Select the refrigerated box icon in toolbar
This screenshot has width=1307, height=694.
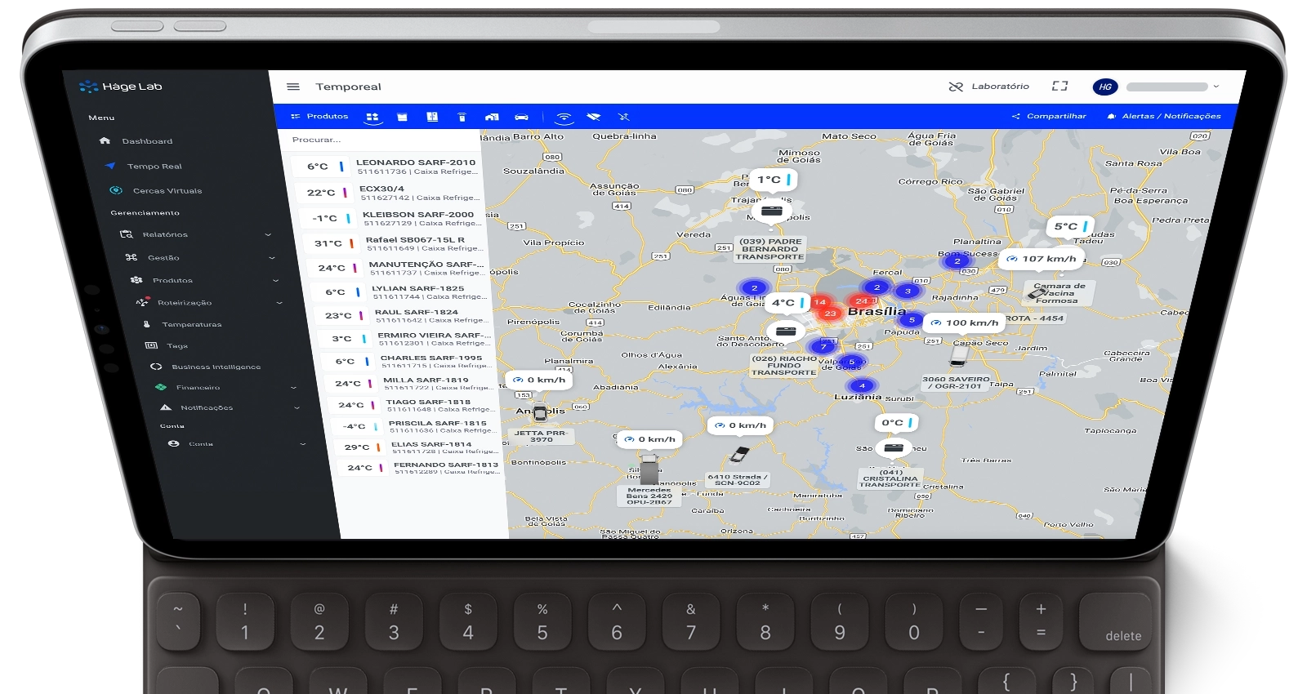(403, 117)
